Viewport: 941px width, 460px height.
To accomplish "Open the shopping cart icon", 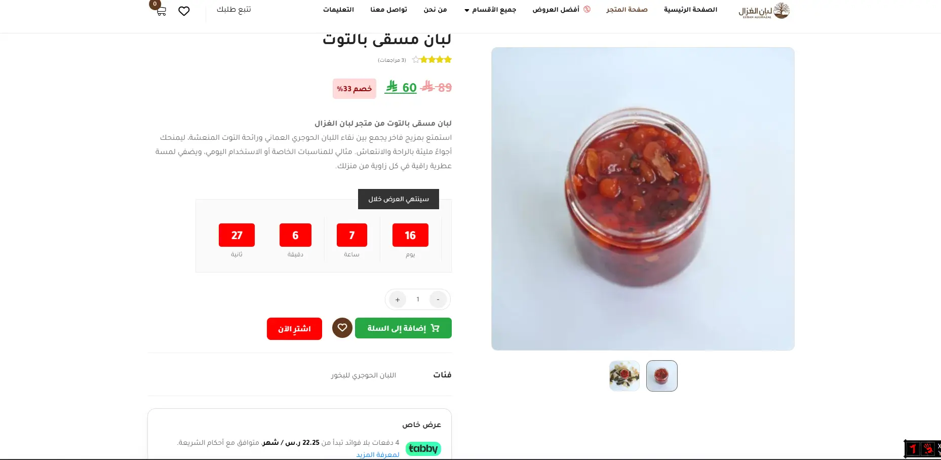I will 161,11.
